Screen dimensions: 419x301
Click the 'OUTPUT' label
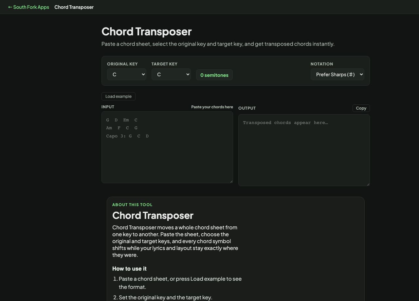[x=247, y=108]
